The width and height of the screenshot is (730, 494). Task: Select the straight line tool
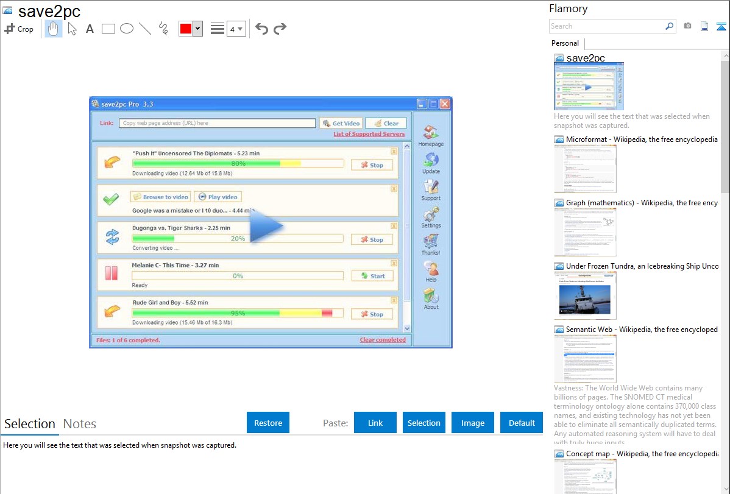click(145, 29)
